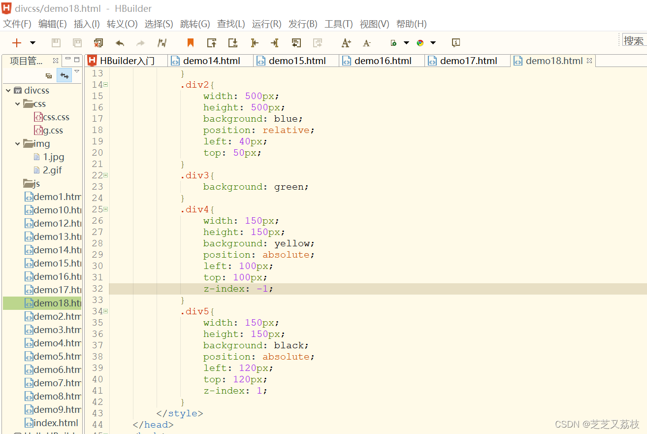The height and width of the screenshot is (434, 647).
Task: Click the jump to next mark icon
Action: pos(233,43)
